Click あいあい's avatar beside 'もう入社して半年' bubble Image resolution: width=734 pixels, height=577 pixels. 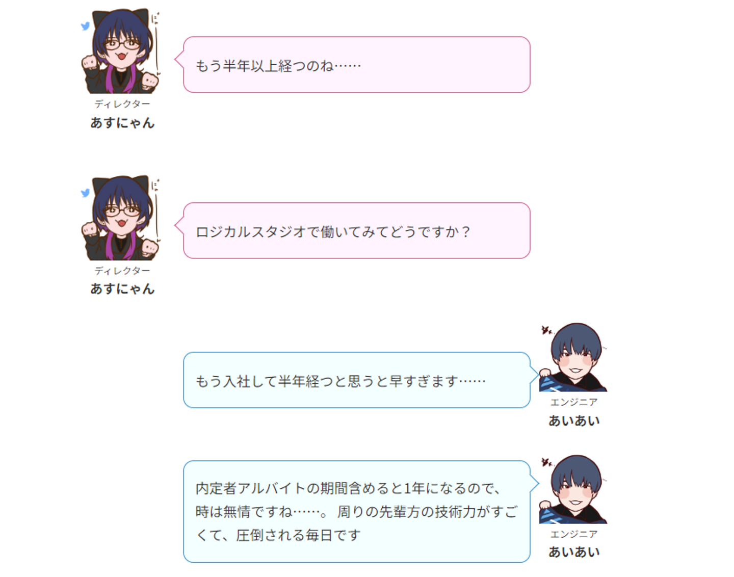(573, 357)
